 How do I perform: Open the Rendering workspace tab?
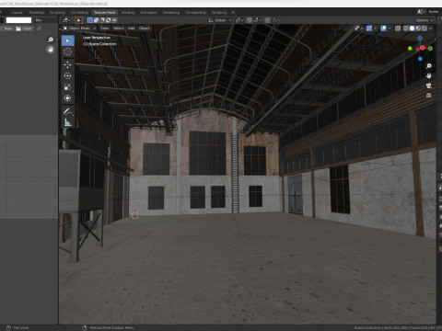tap(171, 13)
